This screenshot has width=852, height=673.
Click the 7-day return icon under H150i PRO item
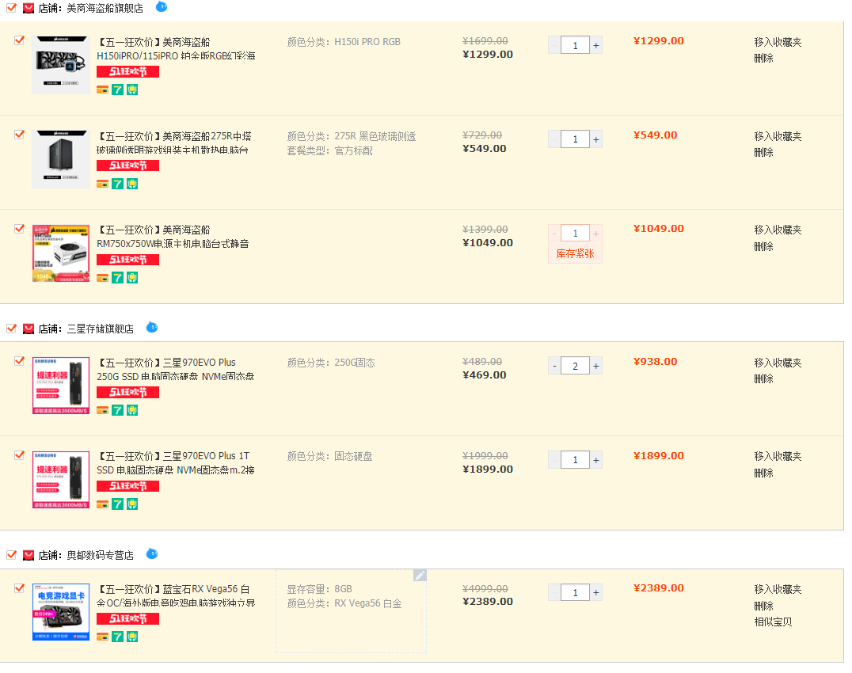117,89
